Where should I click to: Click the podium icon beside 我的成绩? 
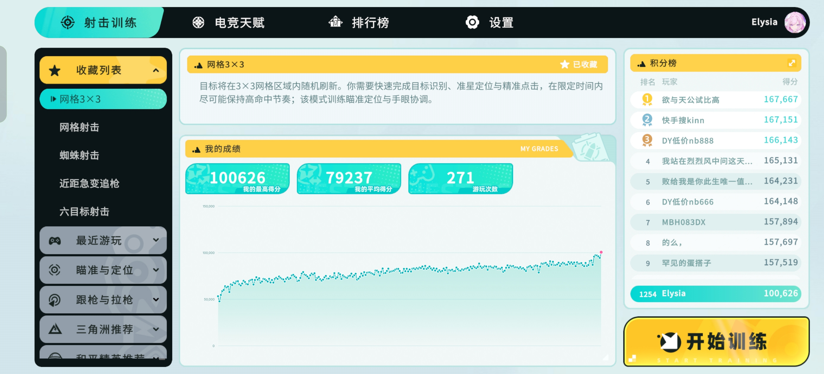(x=196, y=149)
